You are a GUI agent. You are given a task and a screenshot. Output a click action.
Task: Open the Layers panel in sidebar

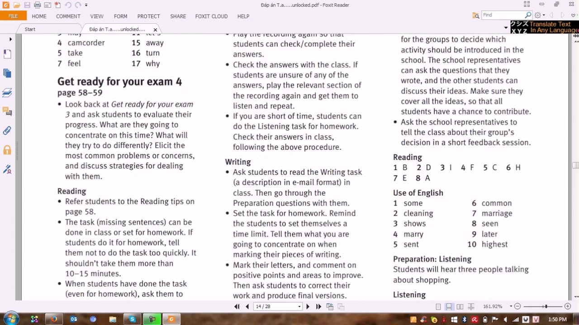click(x=7, y=93)
